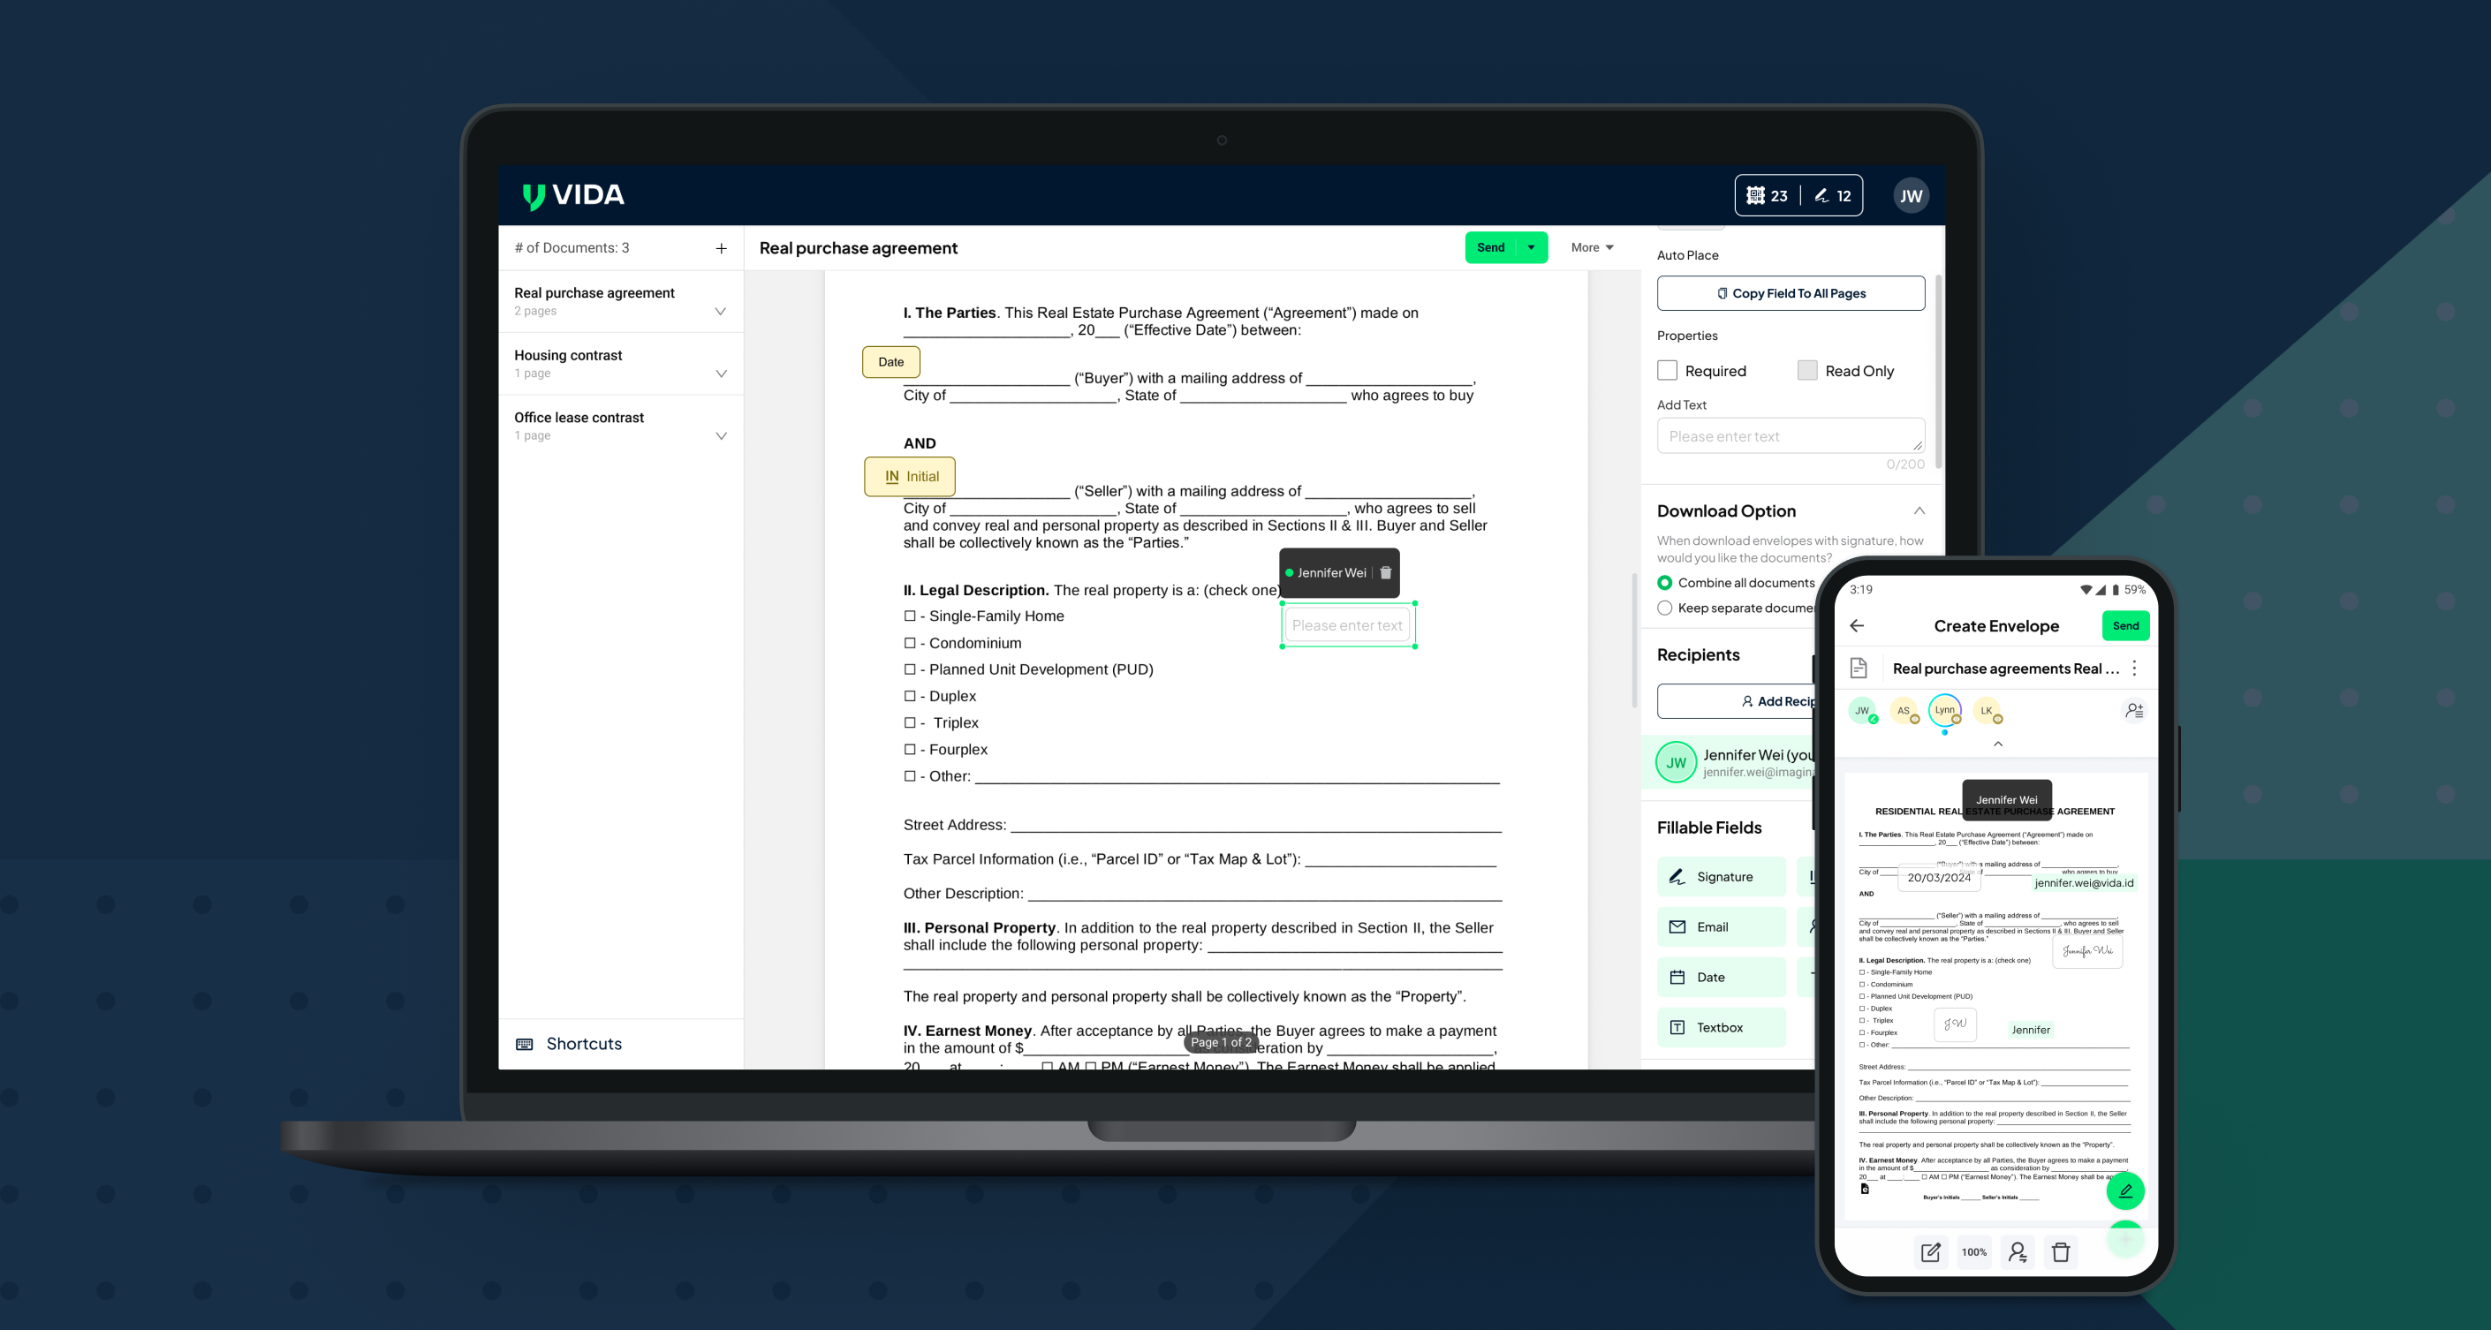Tap the document file icon on phone
Viewport: 2491px width, 1330px height.
point(1858,668)
